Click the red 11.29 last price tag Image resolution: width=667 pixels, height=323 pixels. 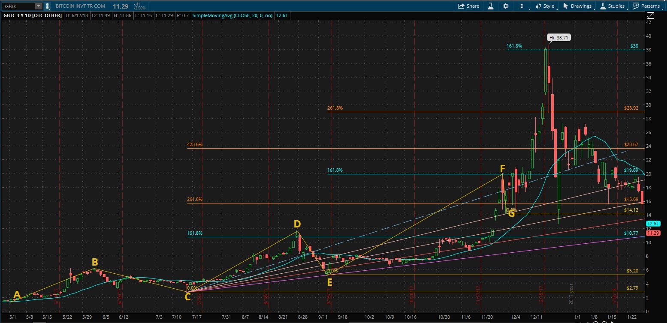(653, 233)
